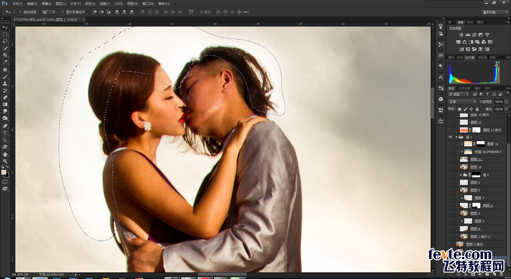Close the 875A2959 拷贝.psd document tab

[83, 19]
